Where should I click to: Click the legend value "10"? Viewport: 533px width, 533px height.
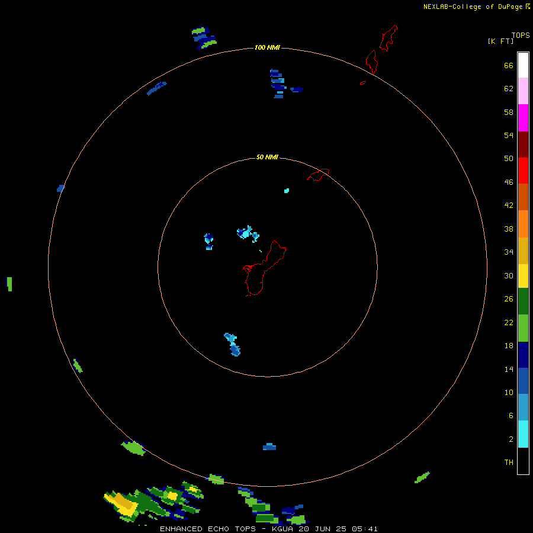tap(509, 393)
